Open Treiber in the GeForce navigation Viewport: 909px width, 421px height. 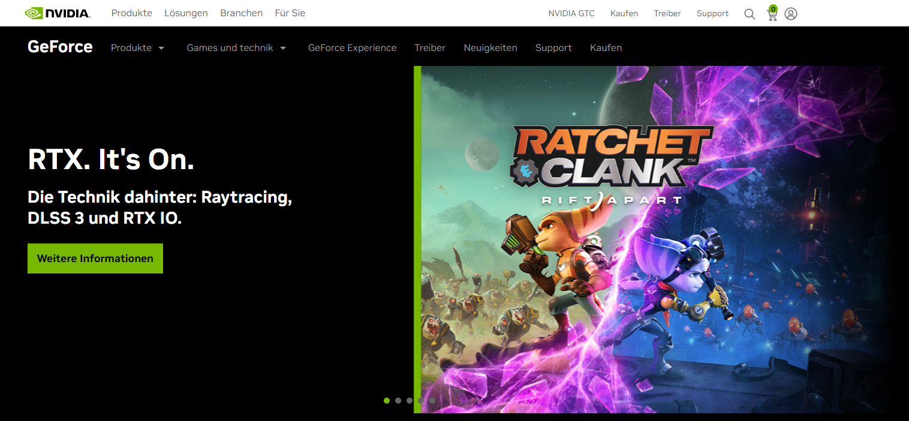[430, 48]
